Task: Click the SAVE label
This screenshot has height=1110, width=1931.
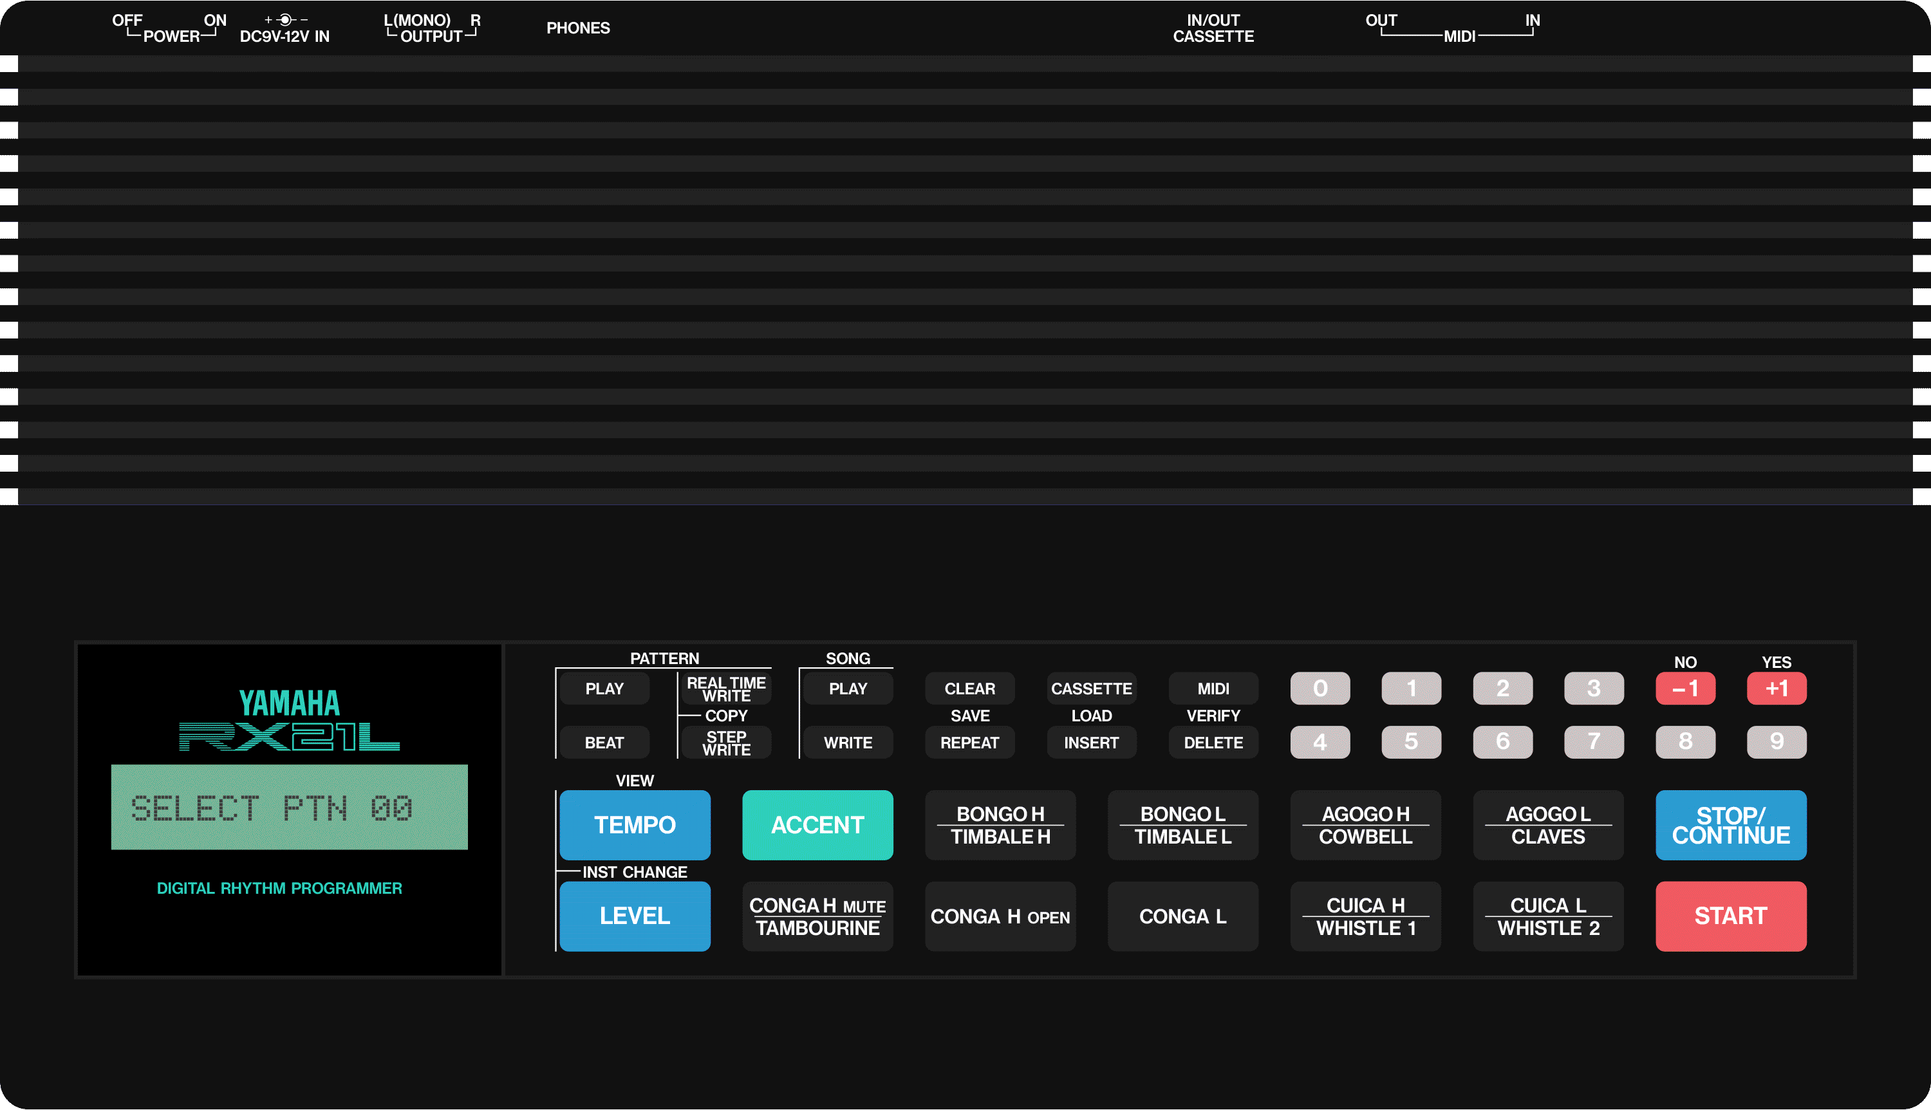Action: point(970,716)
